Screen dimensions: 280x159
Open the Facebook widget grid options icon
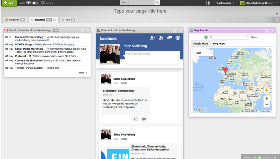[x=175, y=30]
